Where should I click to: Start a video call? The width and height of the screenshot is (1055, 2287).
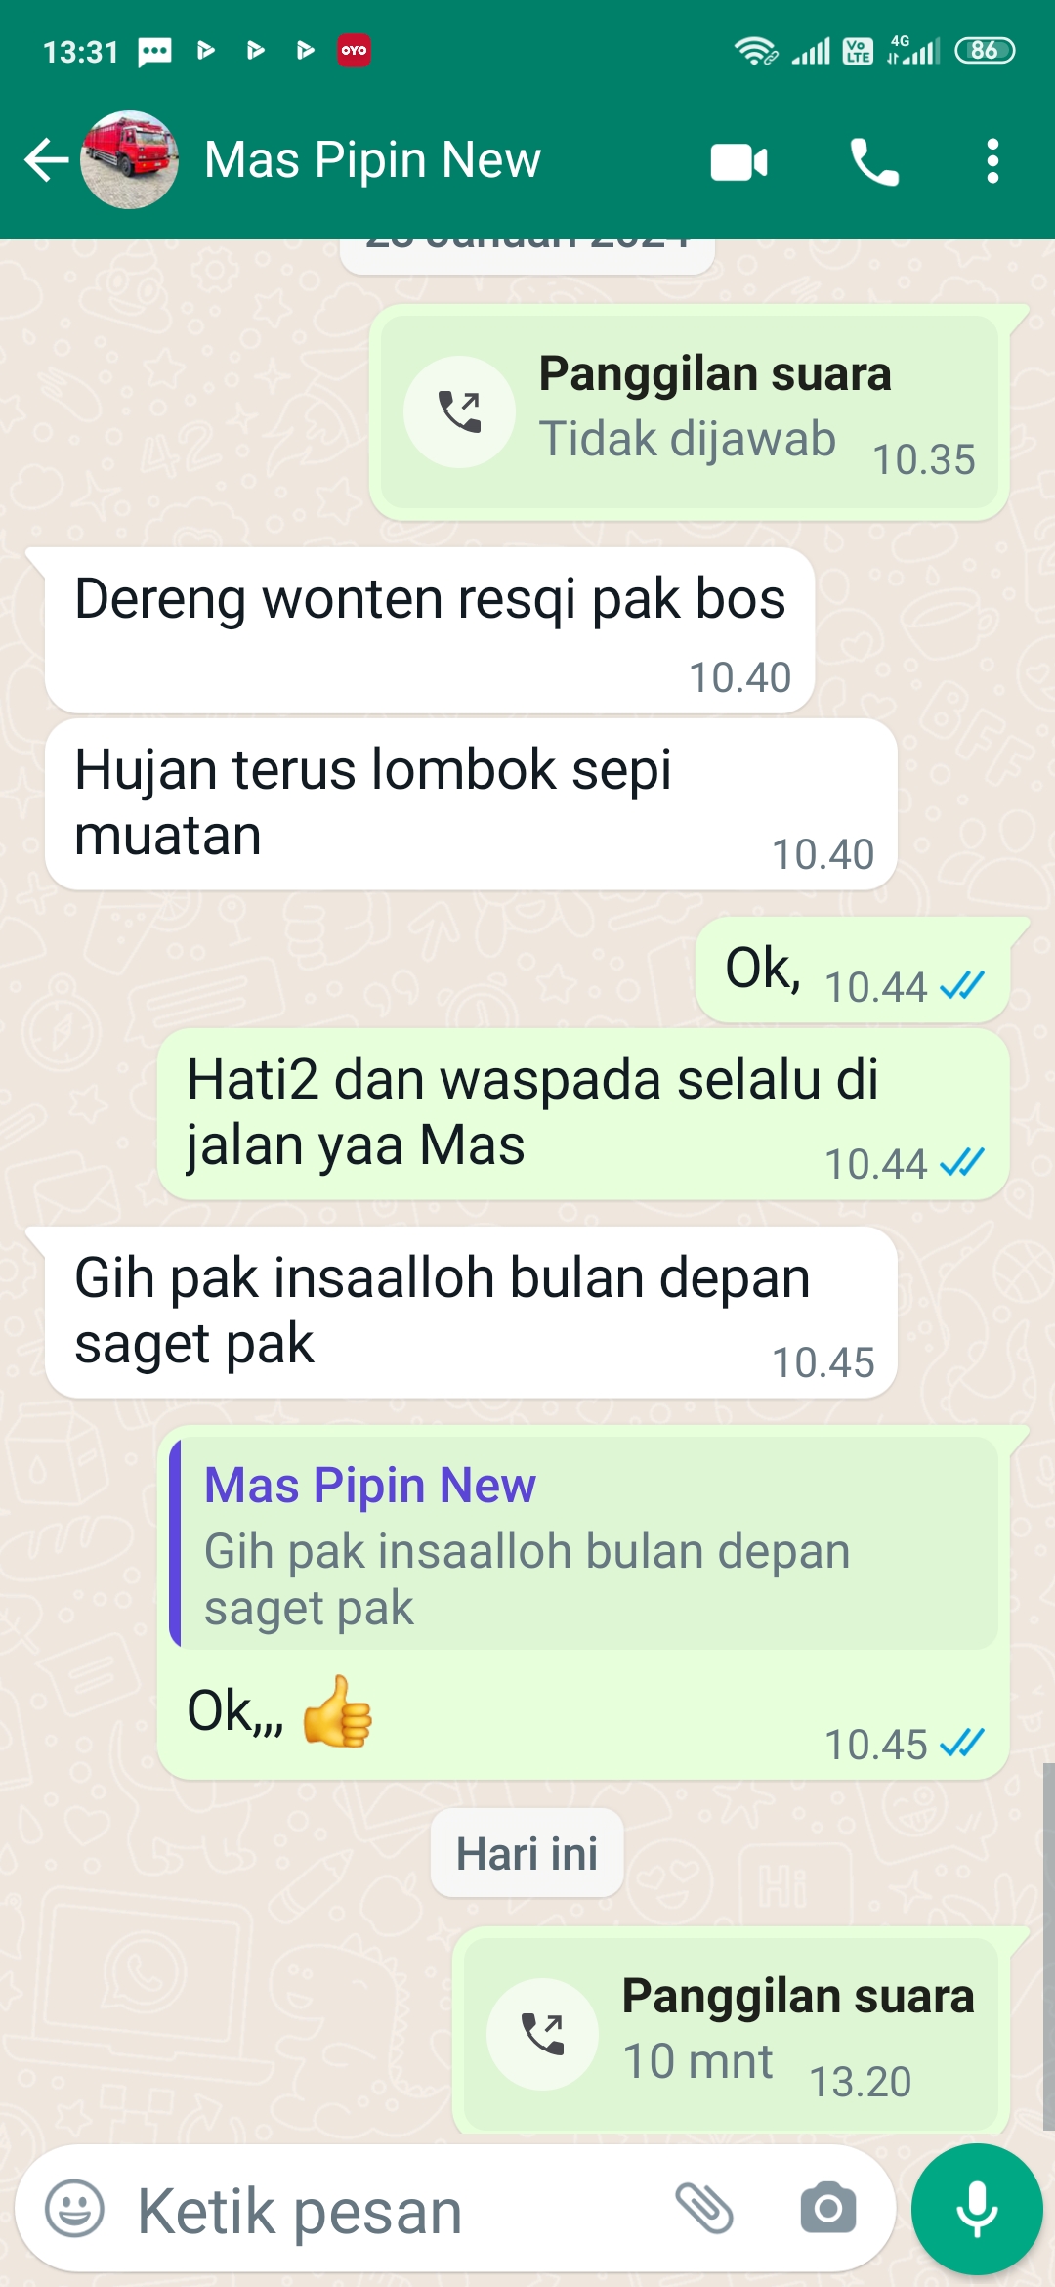click(739, 162)
